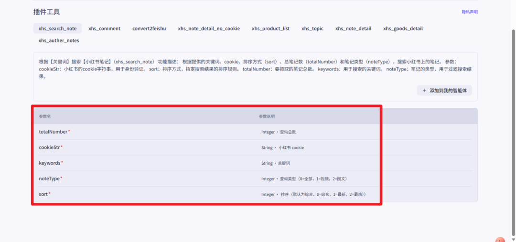Image resolution: width=516 pixels, height=242 pixels.
Task: Click the 'String · 关键词' description
Action: (276, 163)
